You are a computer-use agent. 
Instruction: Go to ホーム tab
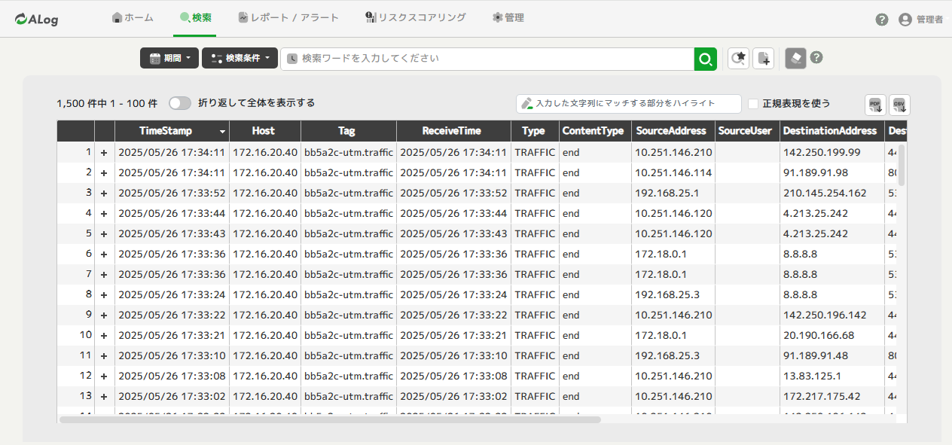tap(133, 17)
